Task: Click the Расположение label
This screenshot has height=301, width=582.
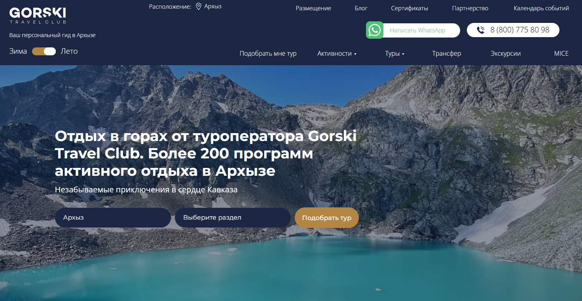Action: click(x=170, y=7)
